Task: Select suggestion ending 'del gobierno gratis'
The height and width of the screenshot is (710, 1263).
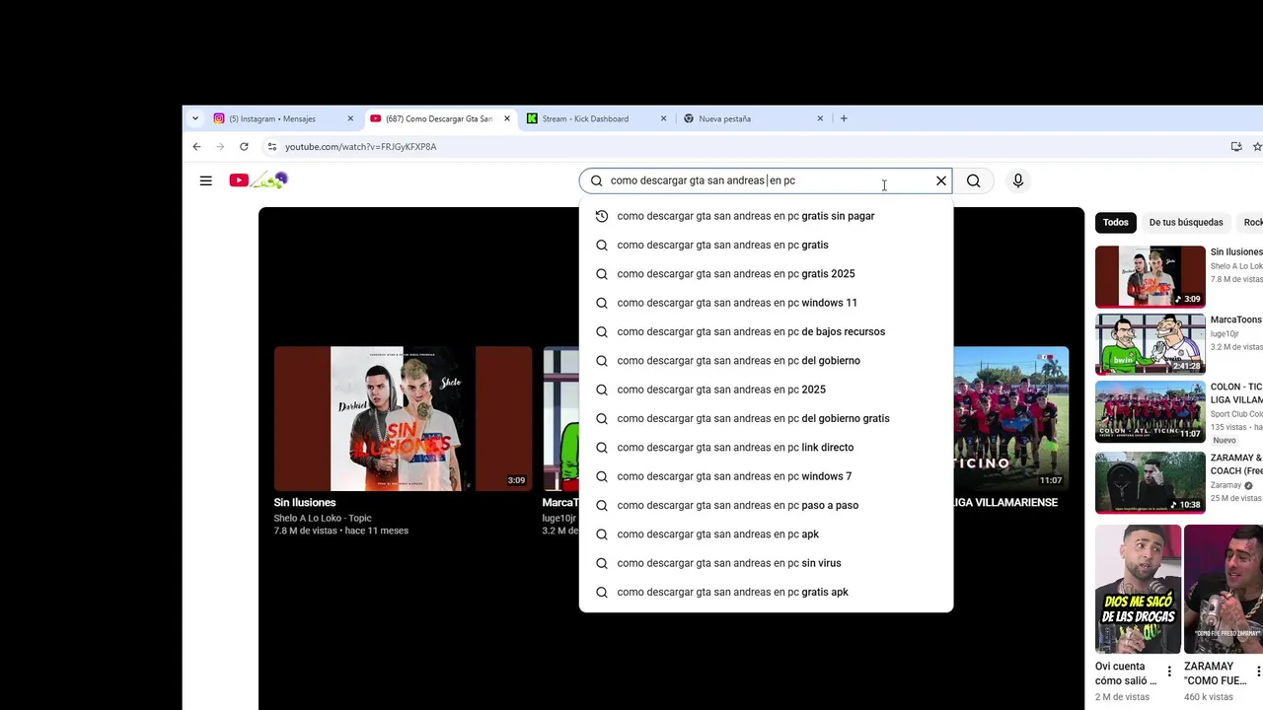Action: tap(766, 418)
